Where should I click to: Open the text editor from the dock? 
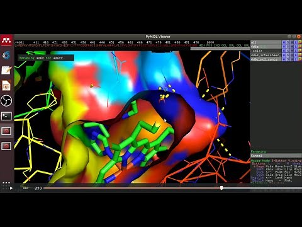click(x=6, y=70)
